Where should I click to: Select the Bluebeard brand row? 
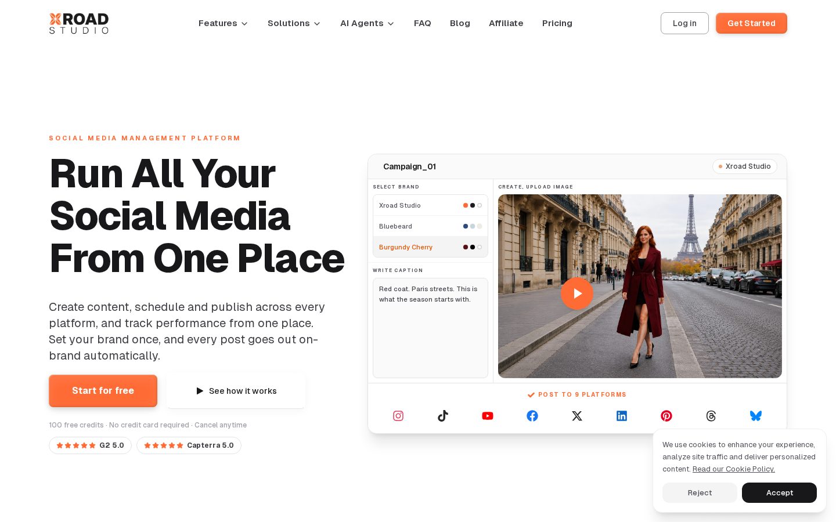tap(430, 226)
